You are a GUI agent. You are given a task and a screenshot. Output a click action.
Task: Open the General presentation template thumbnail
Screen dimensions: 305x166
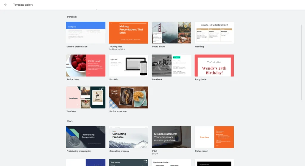point(85,33)
